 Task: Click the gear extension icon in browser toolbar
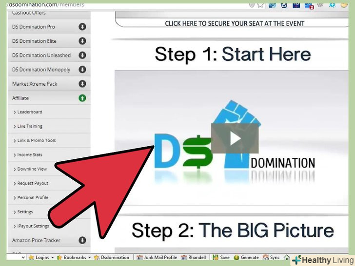click(320, 5)
